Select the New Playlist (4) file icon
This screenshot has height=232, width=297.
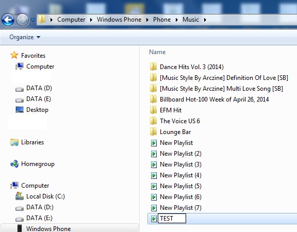pos(154,175)
